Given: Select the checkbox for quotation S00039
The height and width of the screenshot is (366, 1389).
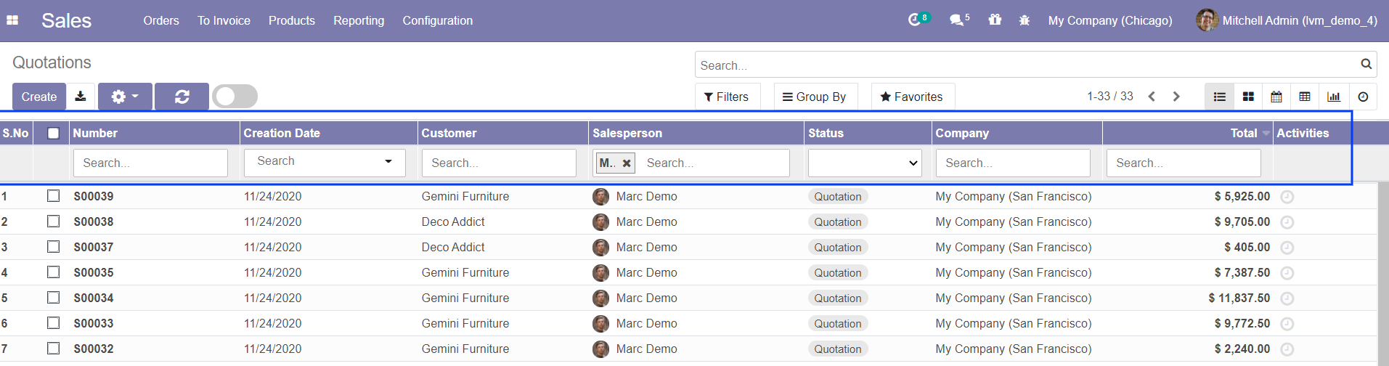Looking at the screenshot, I should (x=53, y=196).
